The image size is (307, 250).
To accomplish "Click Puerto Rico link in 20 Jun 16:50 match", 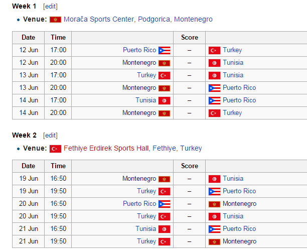I will (x=139, y=204).
